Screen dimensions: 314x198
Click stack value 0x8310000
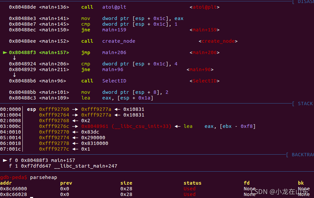click(x=95, y=143)
